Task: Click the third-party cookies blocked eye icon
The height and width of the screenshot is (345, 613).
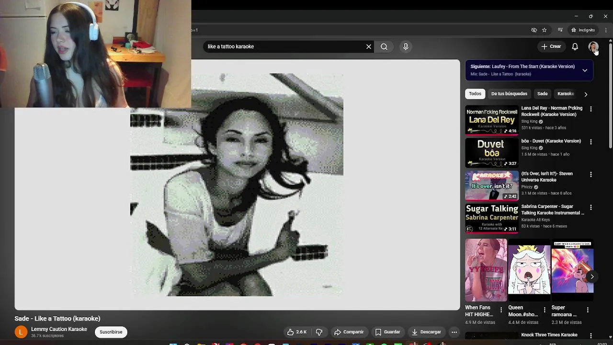Action: point(534,30)
